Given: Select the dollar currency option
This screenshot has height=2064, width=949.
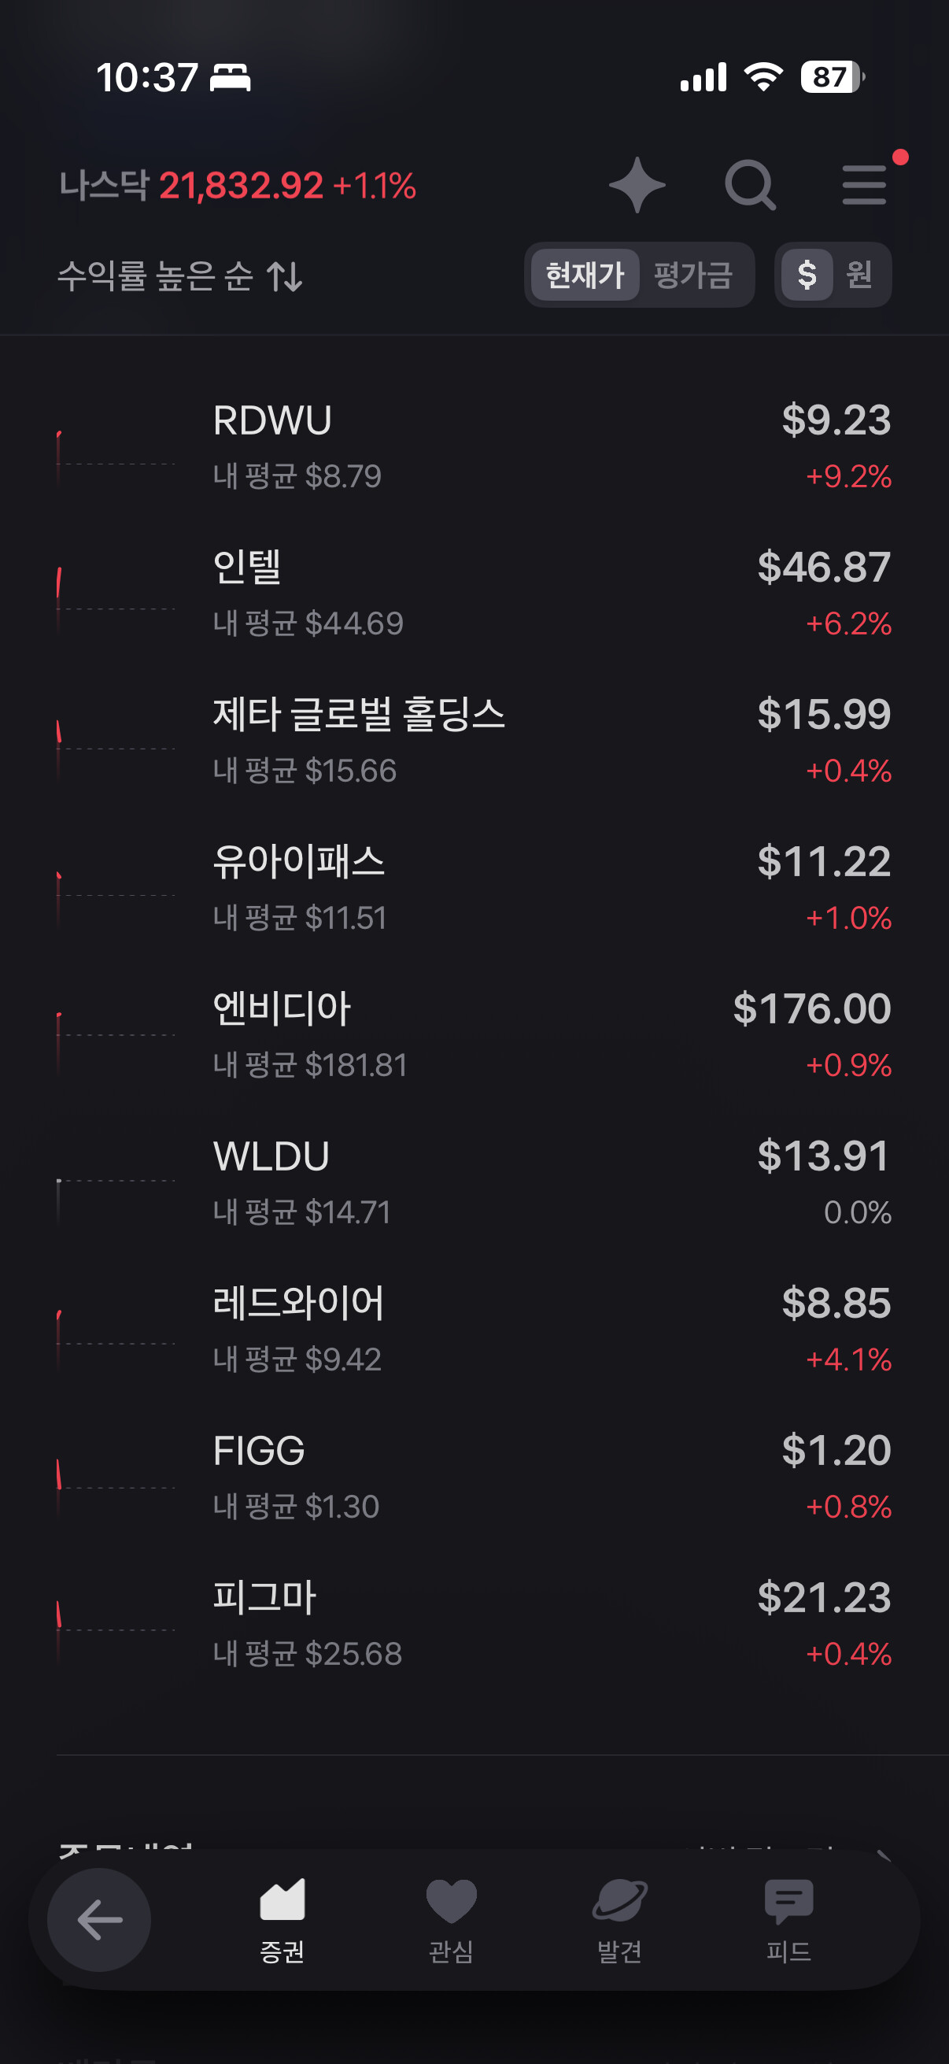Looking at the screenshot, I should pyautogui.click(x=807, y=275).
